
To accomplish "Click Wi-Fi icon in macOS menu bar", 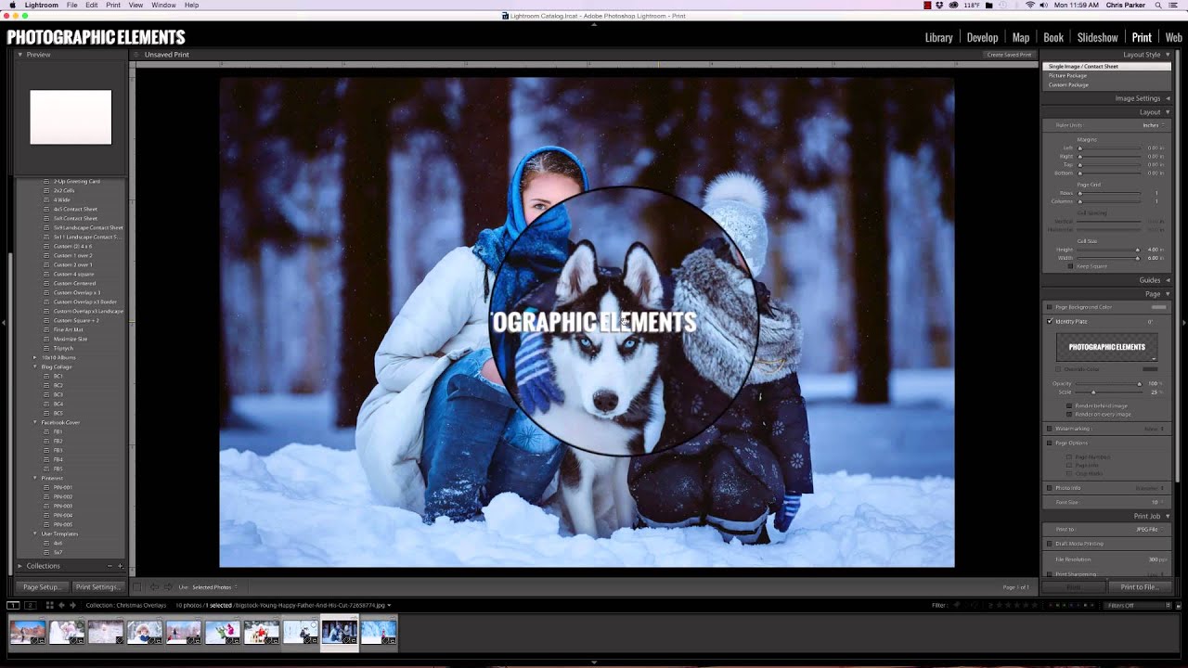I will pos(1030,6).
